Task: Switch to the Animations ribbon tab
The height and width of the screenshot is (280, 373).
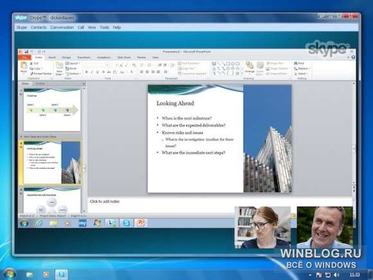Action: pyautogui.click(x=104, y=57)
